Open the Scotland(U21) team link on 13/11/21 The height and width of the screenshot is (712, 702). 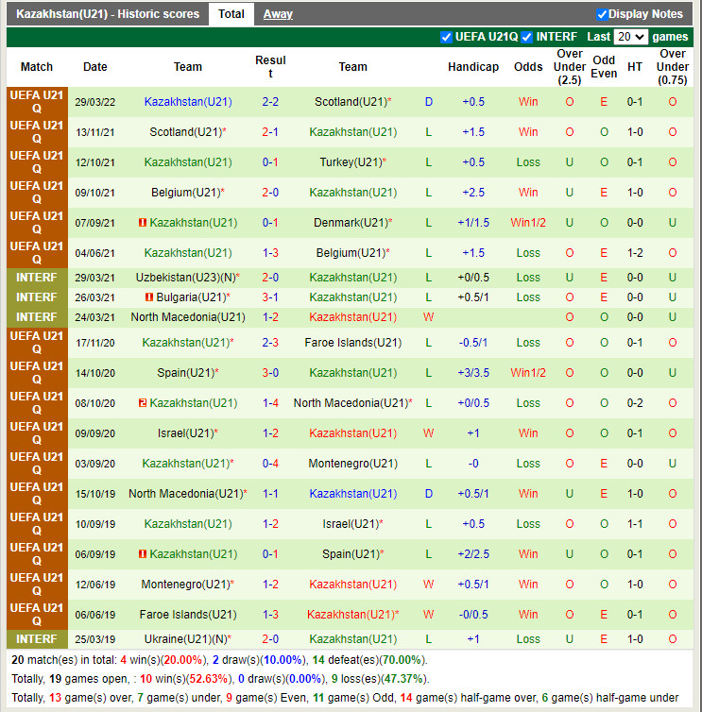(184, 132)
